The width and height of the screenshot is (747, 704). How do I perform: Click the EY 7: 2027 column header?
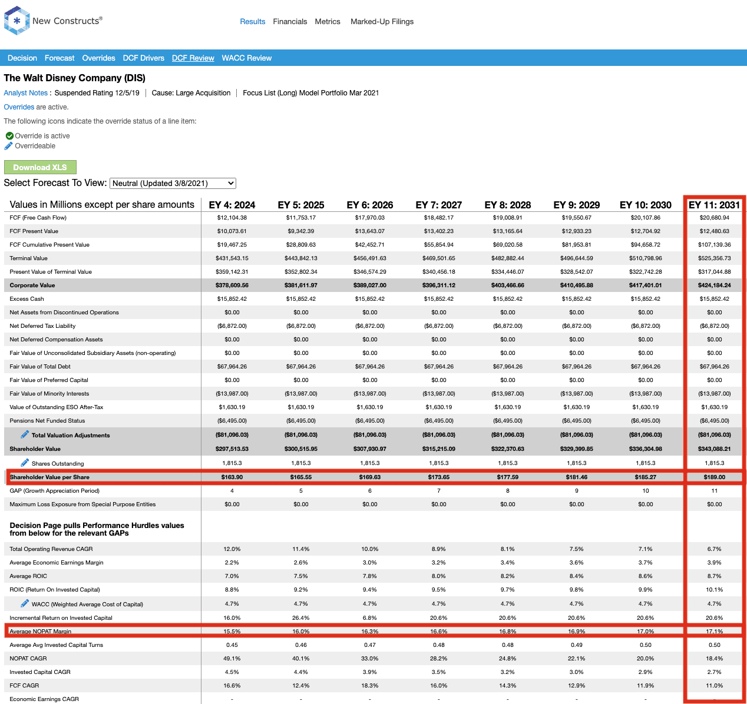coord(439,205)
